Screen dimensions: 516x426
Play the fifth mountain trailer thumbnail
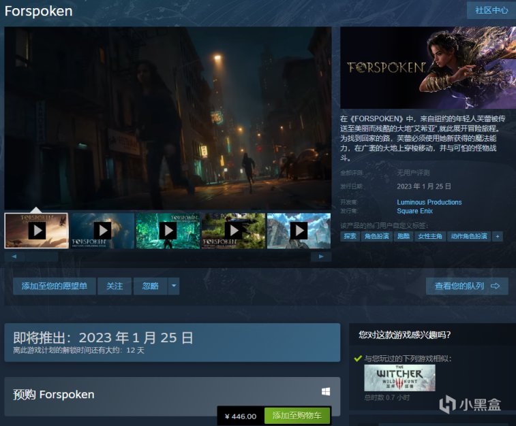coord(299,231)
